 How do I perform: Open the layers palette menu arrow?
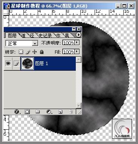pos(79,35)
